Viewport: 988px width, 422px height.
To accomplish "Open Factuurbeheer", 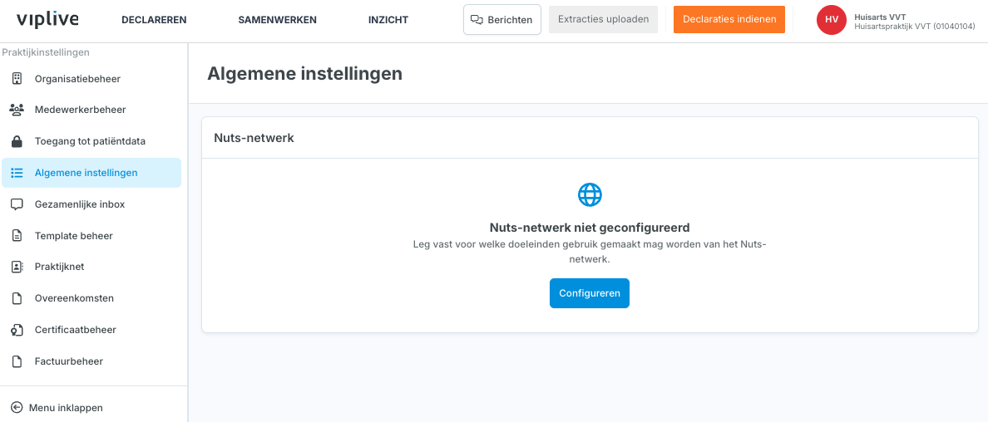I will point(91,361).
